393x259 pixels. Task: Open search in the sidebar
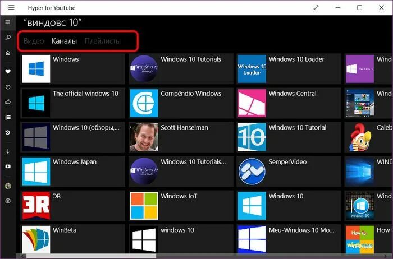coord(8,38)
